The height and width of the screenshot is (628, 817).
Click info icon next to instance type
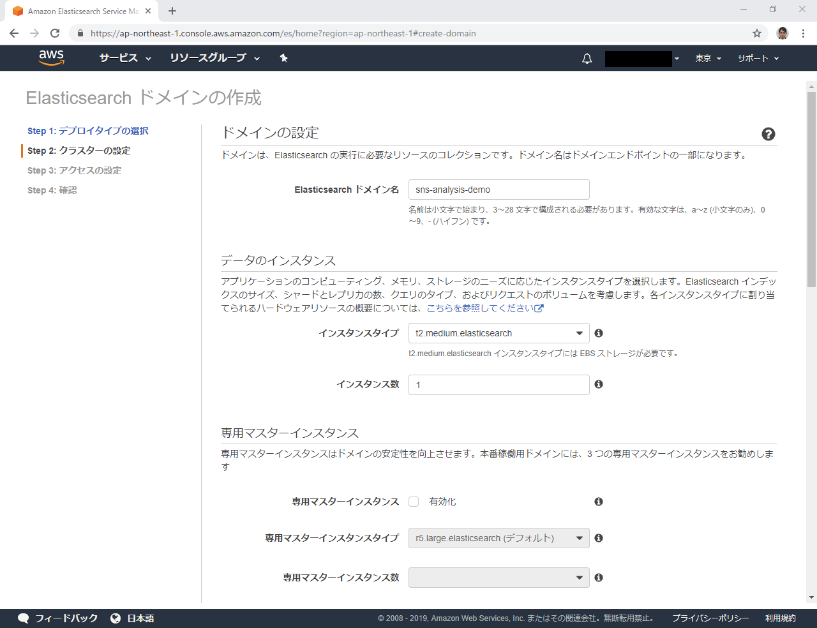(x=599, y=333)
